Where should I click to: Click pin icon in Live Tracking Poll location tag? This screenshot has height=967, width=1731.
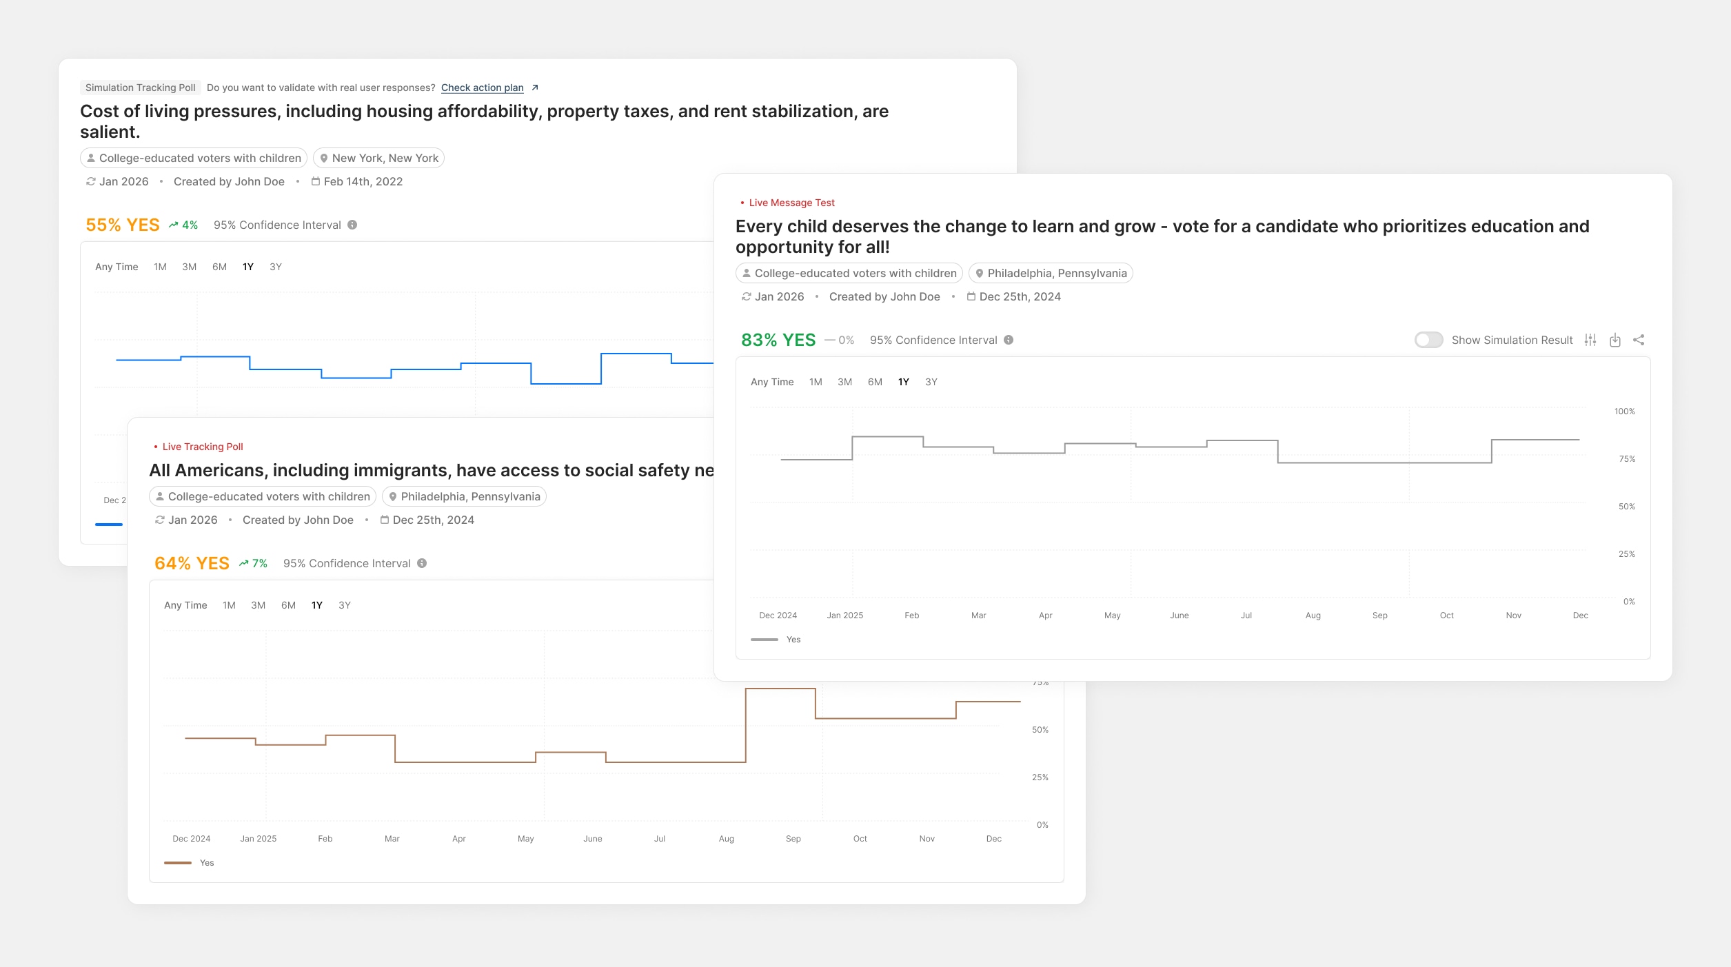pyautogui.click(x=393, y=496)
